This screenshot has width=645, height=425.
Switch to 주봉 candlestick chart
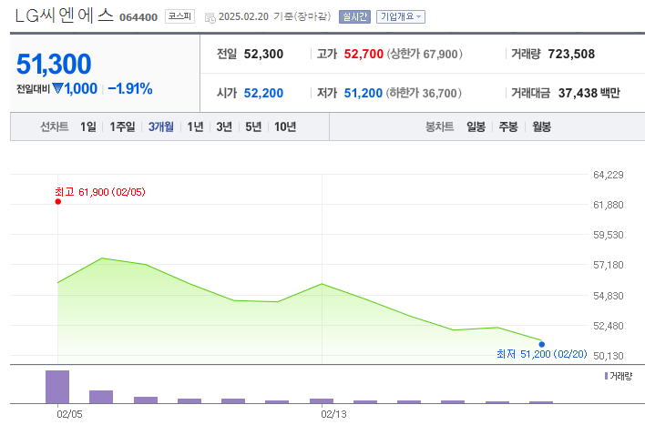[508, 126]
